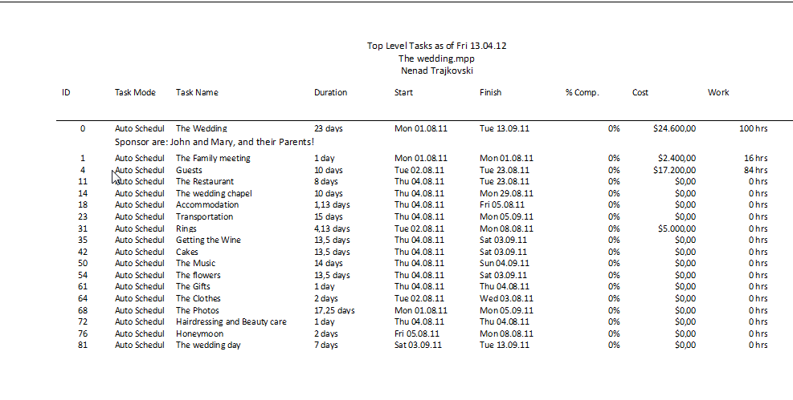
Task: Click the $24.600,00 total cost value
Action: 674,128
